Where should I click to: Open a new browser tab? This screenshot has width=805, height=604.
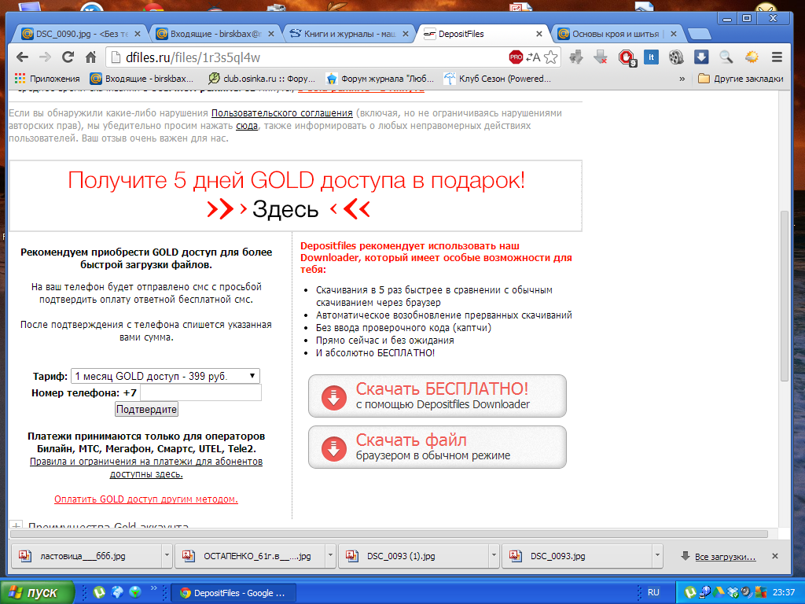click(x=699, y=35)
